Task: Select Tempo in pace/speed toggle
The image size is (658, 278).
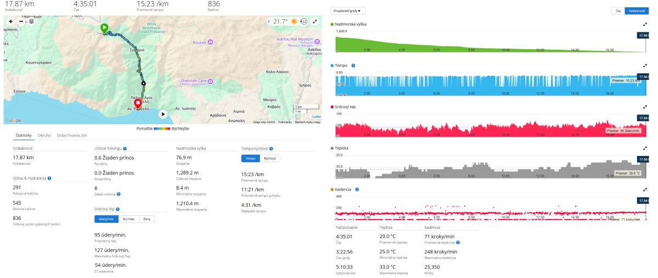Action: click(x=251, y=158)
